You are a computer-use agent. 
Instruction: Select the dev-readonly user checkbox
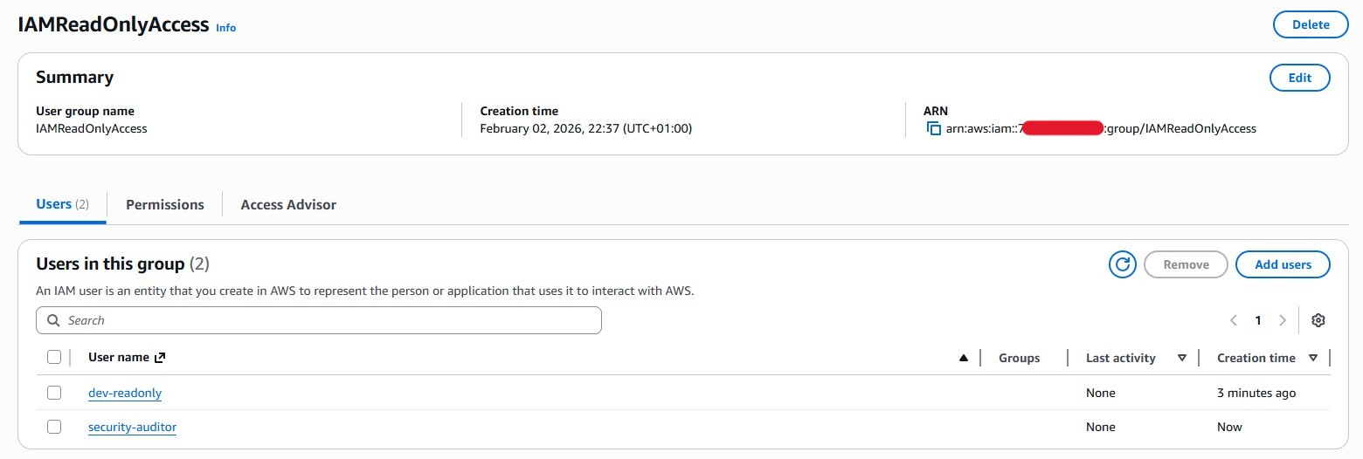pos(54,393)
